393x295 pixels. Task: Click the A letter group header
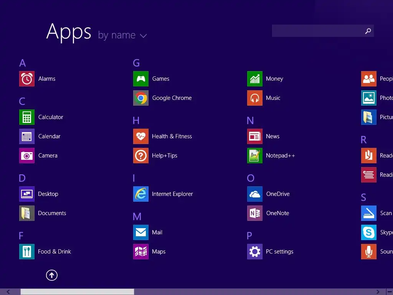pos(23,63)
